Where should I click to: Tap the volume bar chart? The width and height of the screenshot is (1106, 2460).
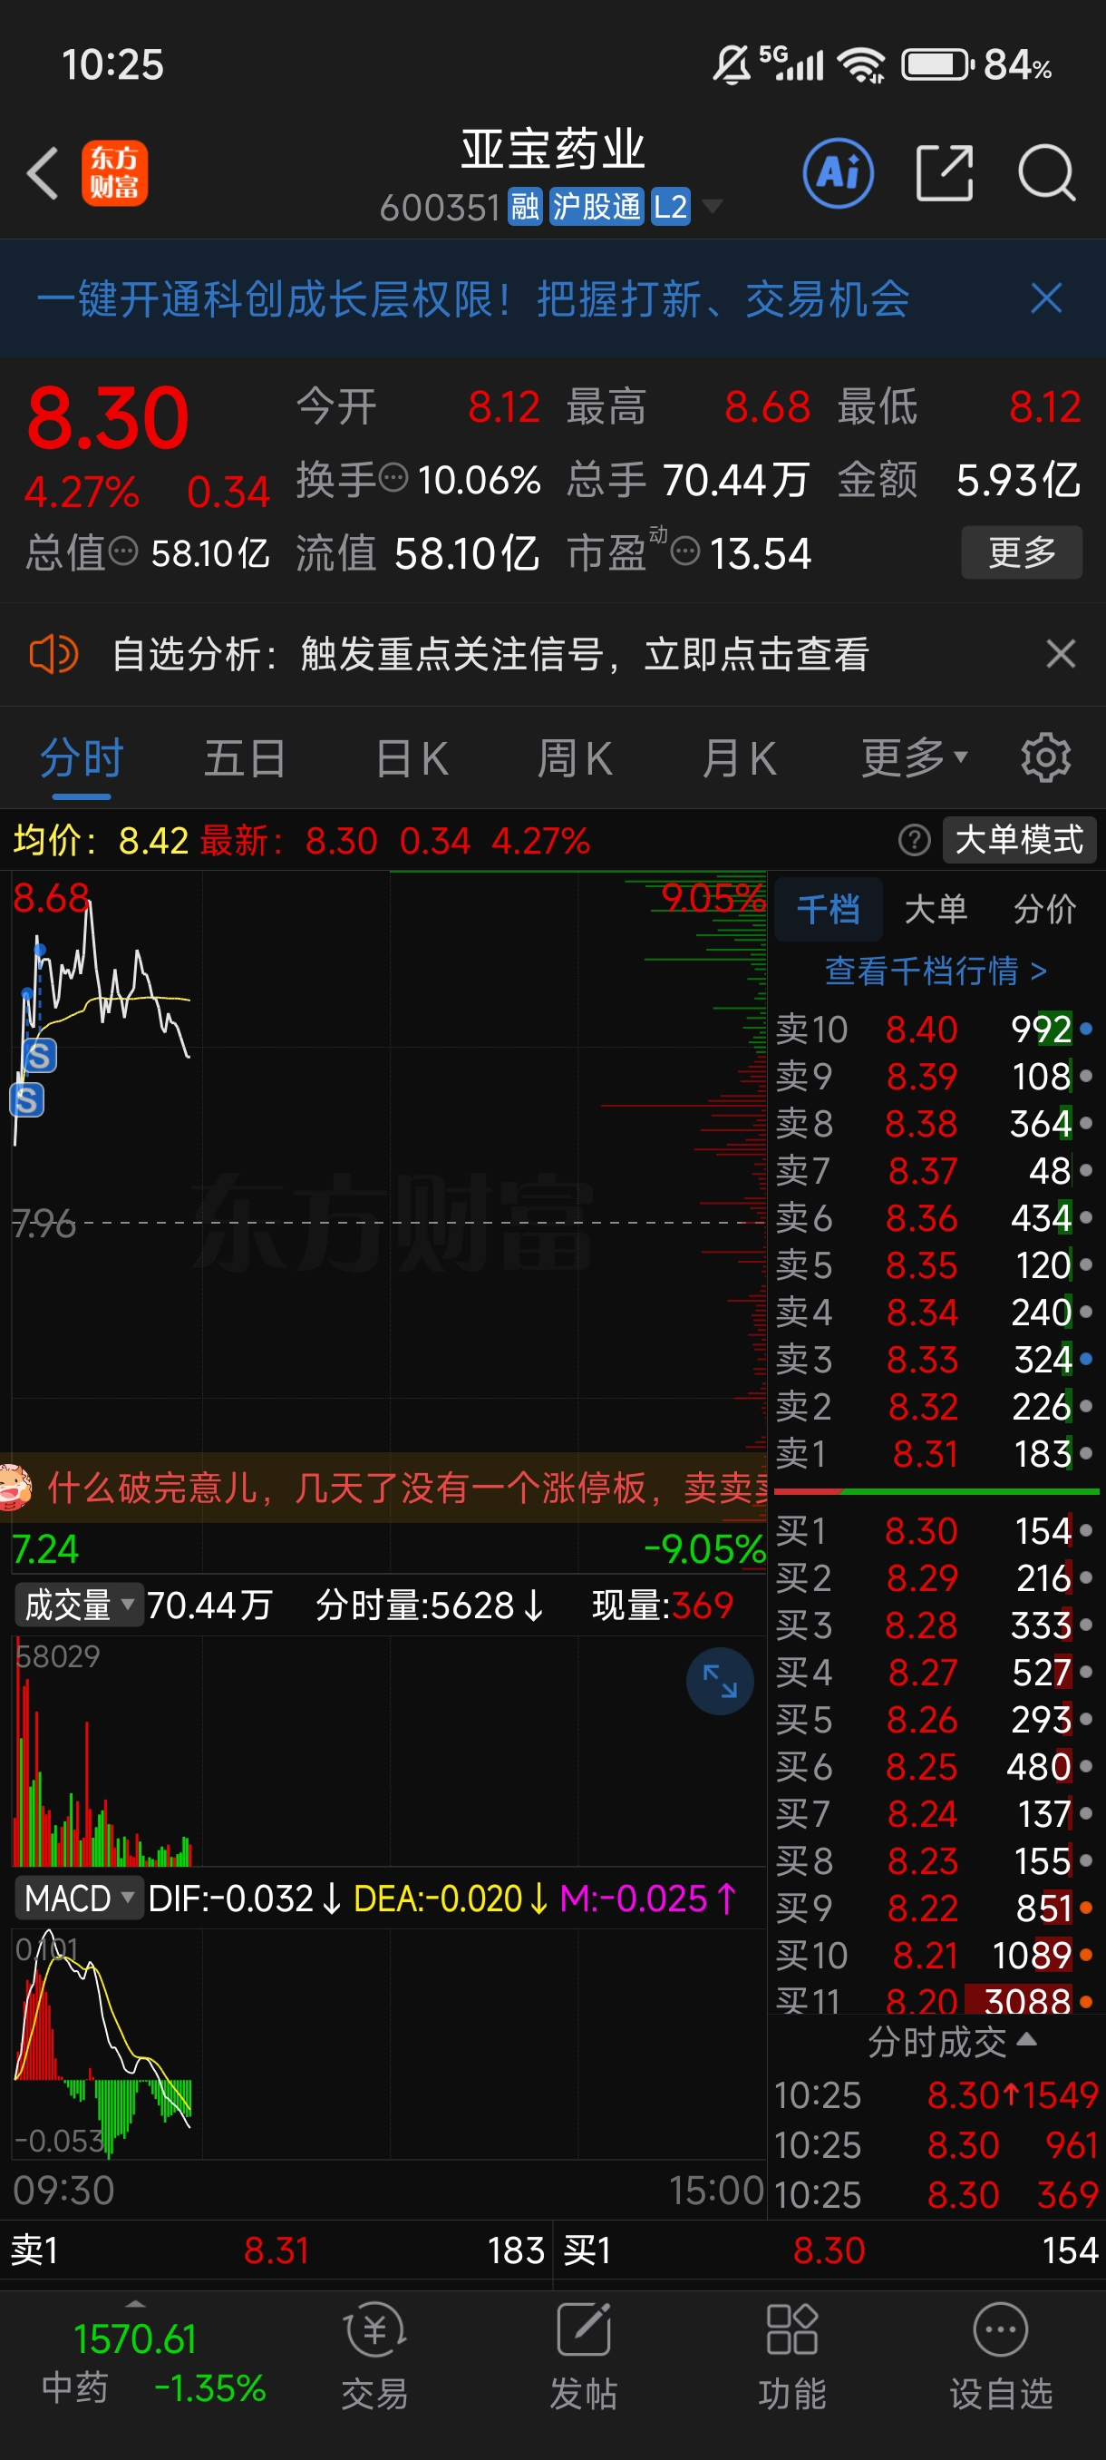pyautogui.click(x=388, y=1752)
